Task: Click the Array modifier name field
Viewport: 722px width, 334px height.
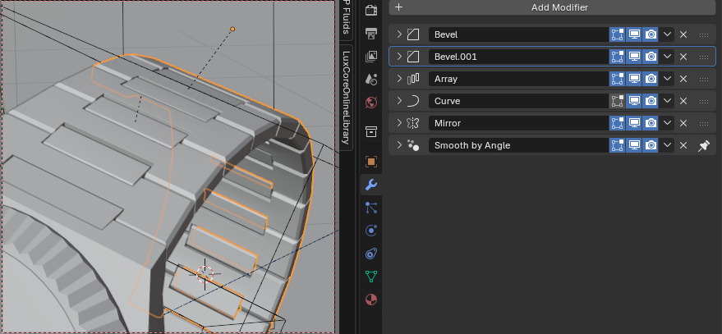Action: pyautogui.click(x=517, y=79)
